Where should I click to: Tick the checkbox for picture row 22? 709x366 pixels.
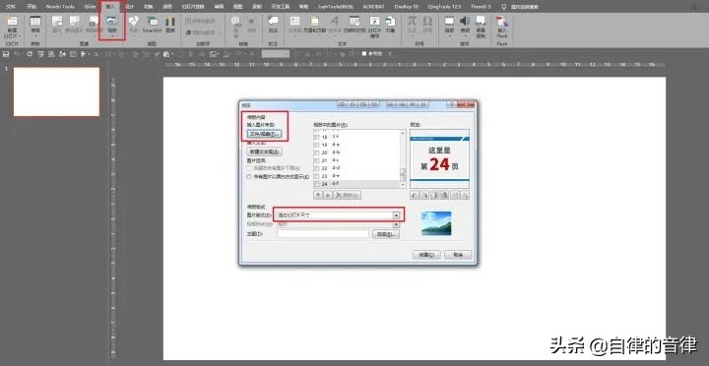[317, 168]
